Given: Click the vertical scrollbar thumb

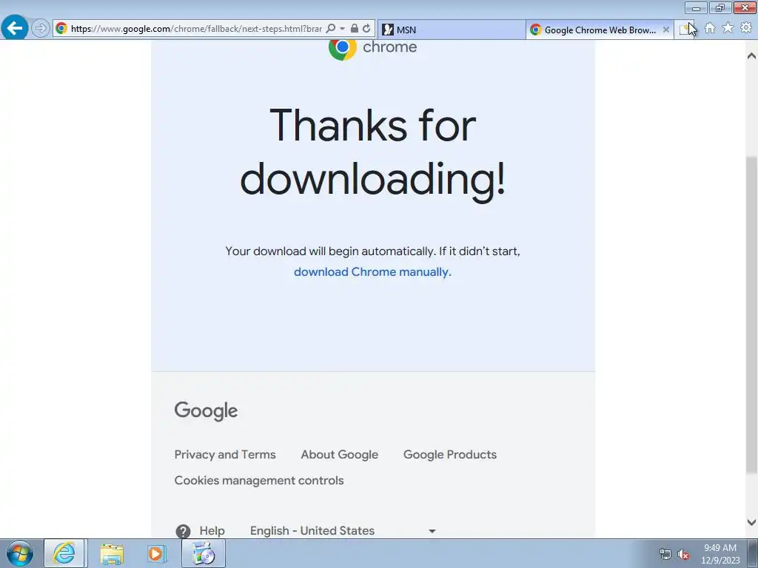Looking at the screenshot, I should [x=751, y=315].
